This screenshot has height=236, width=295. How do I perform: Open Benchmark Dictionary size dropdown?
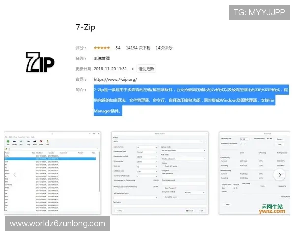245,139
